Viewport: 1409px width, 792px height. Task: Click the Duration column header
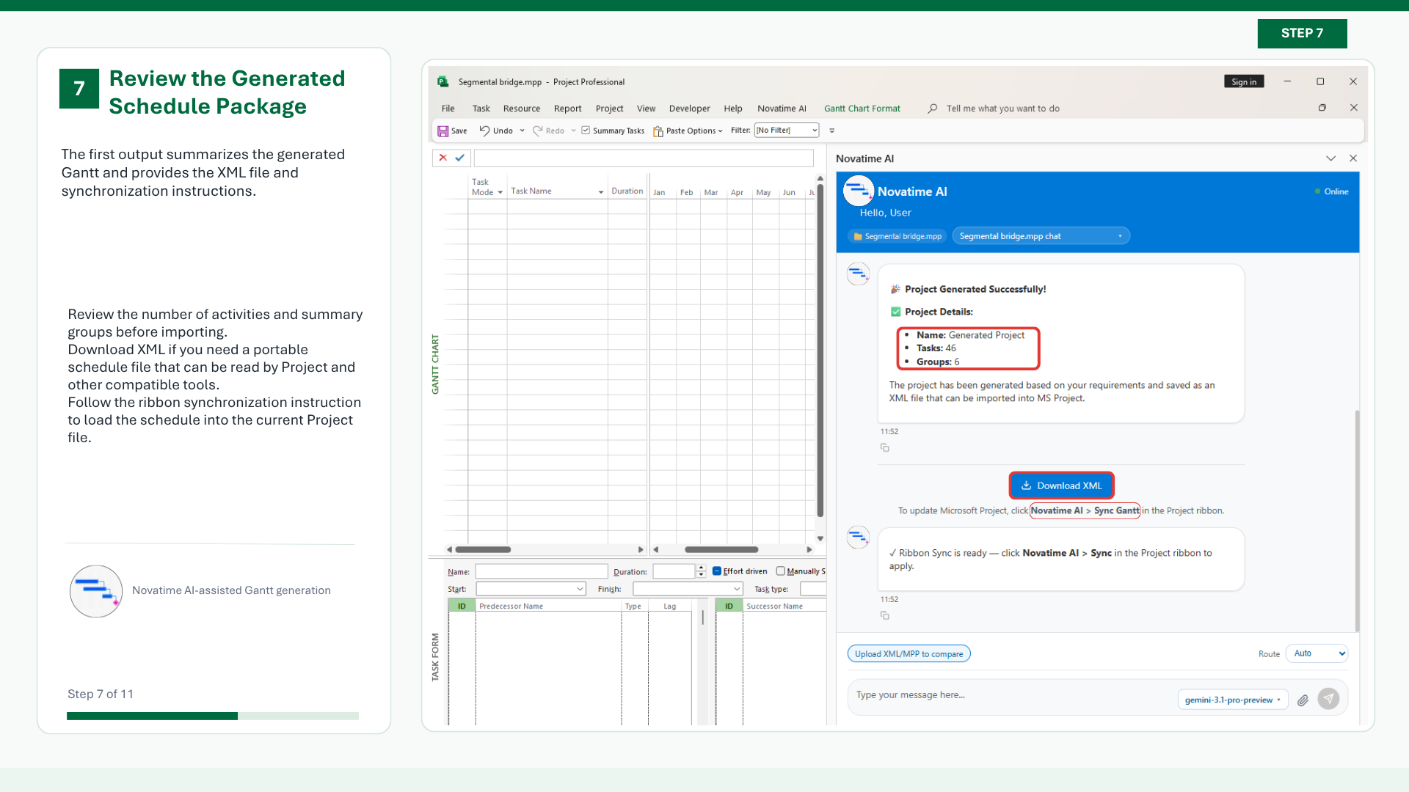pos(627,191)
